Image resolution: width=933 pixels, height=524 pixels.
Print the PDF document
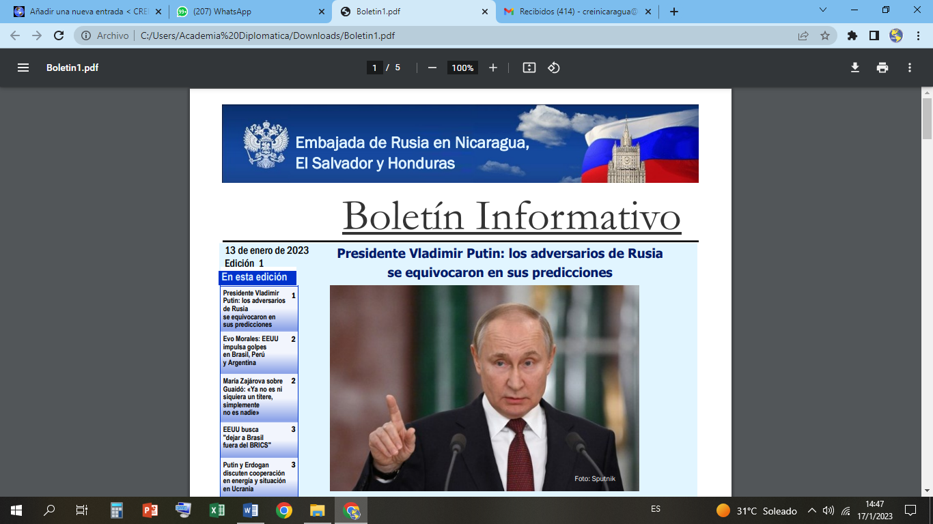tap(882, 68)
